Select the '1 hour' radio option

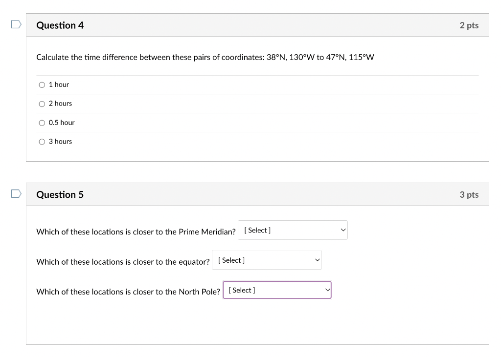coord(42,85)
